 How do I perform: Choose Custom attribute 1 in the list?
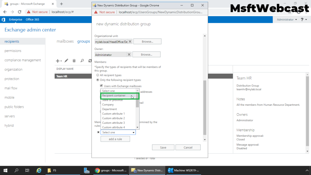pos(118,114)
